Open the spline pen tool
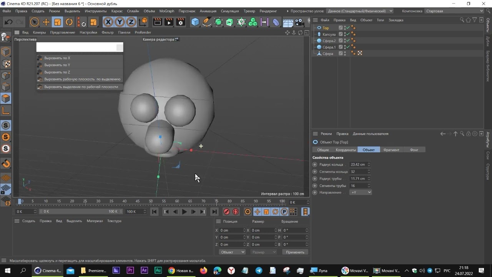This screenshot has height=277, width=492. (207, 22)
